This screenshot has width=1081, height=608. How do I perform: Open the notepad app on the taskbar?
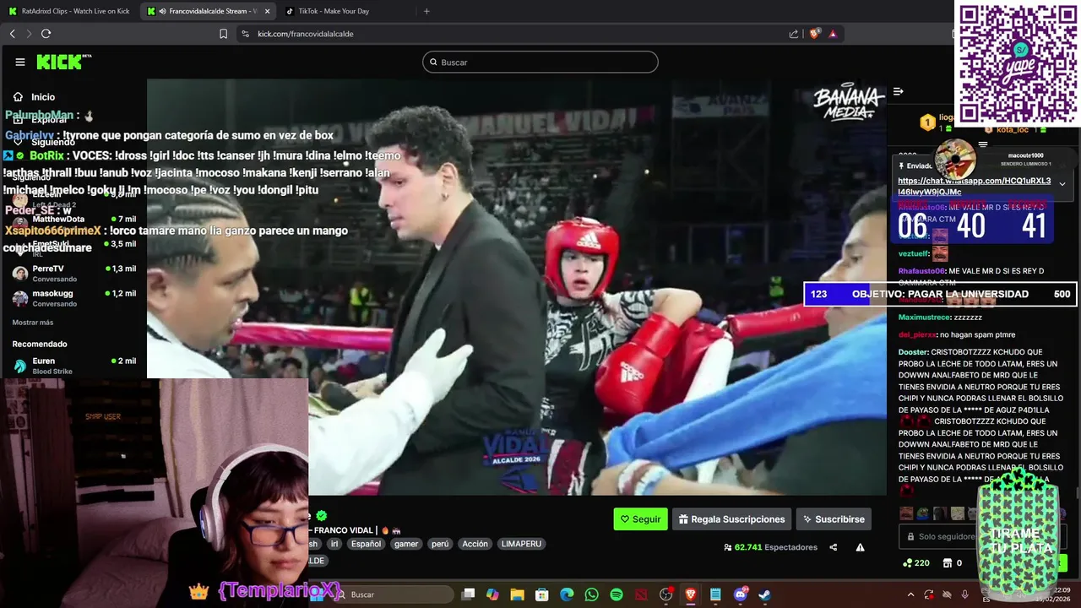tap(715, 594)
